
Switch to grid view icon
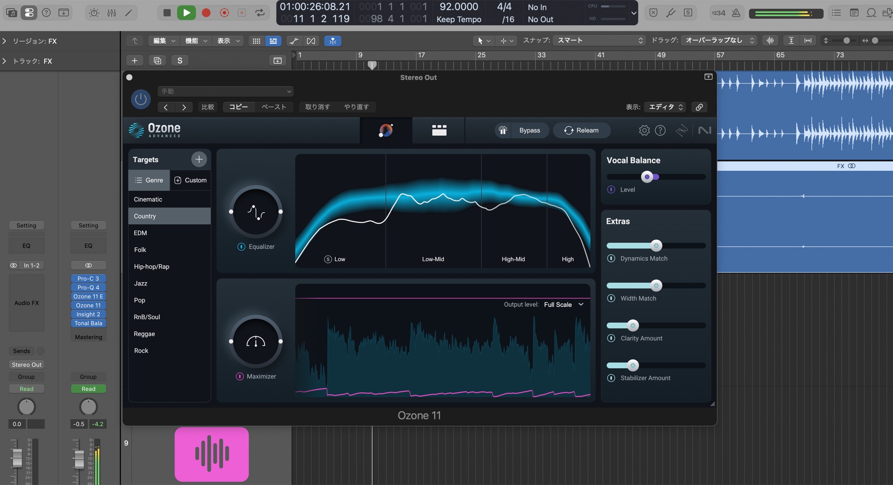point(256,41)
